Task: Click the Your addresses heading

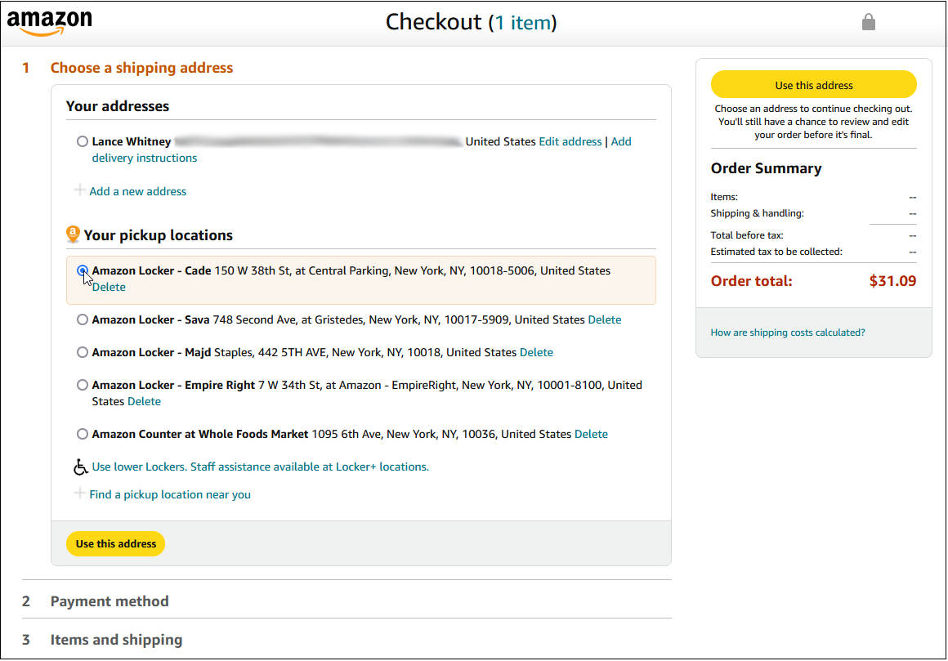Action: click(118, 106)
